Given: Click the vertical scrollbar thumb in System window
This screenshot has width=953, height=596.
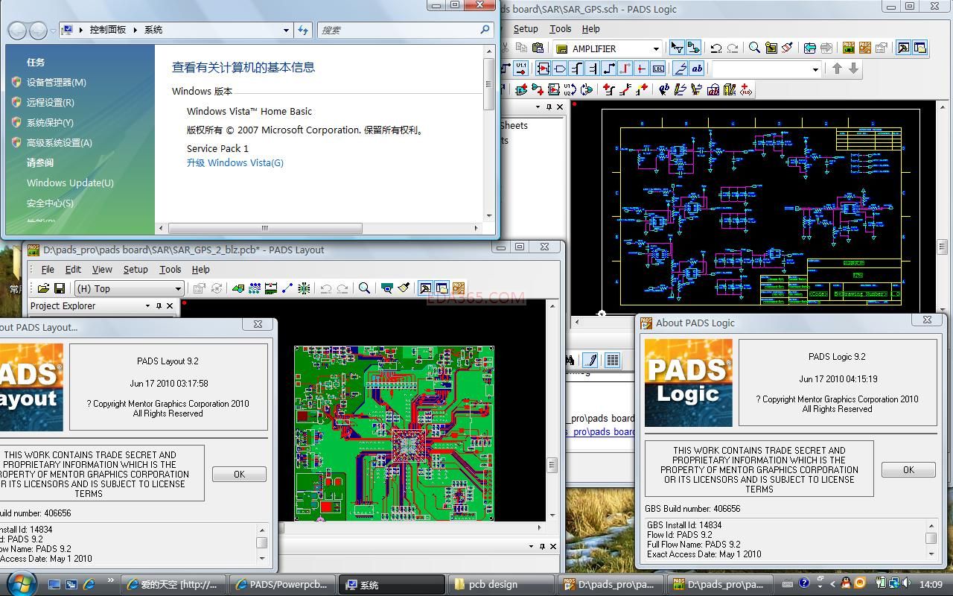Looking at the screenshot, I should [x=489, y=84].
